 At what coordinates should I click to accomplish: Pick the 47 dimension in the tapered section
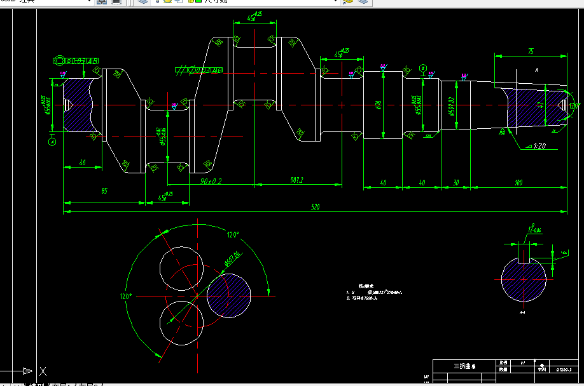click(541, 105)
